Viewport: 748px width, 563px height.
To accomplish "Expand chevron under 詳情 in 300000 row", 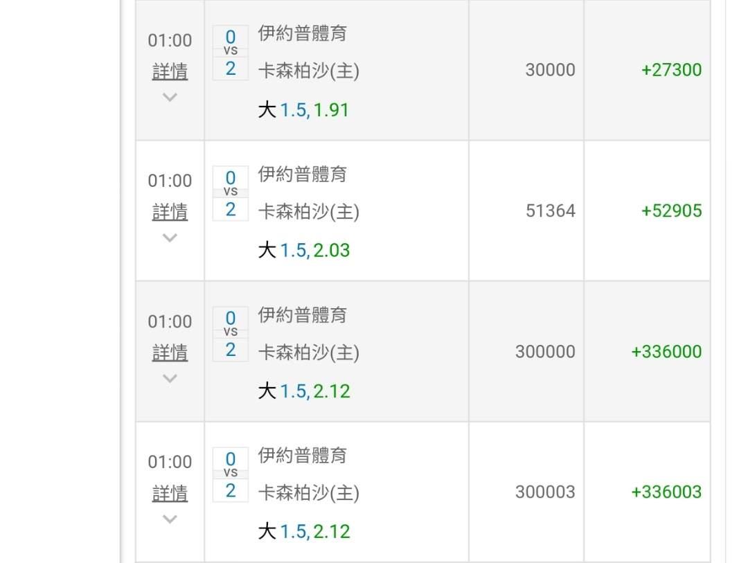I will pyautogui.click(x=170, y=379).
